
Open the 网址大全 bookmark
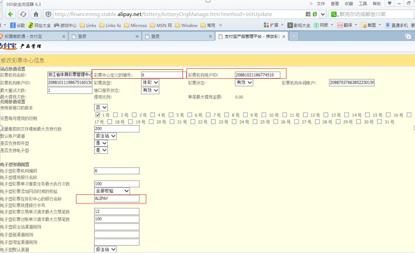pyautogui.click(x=39, y=26)
